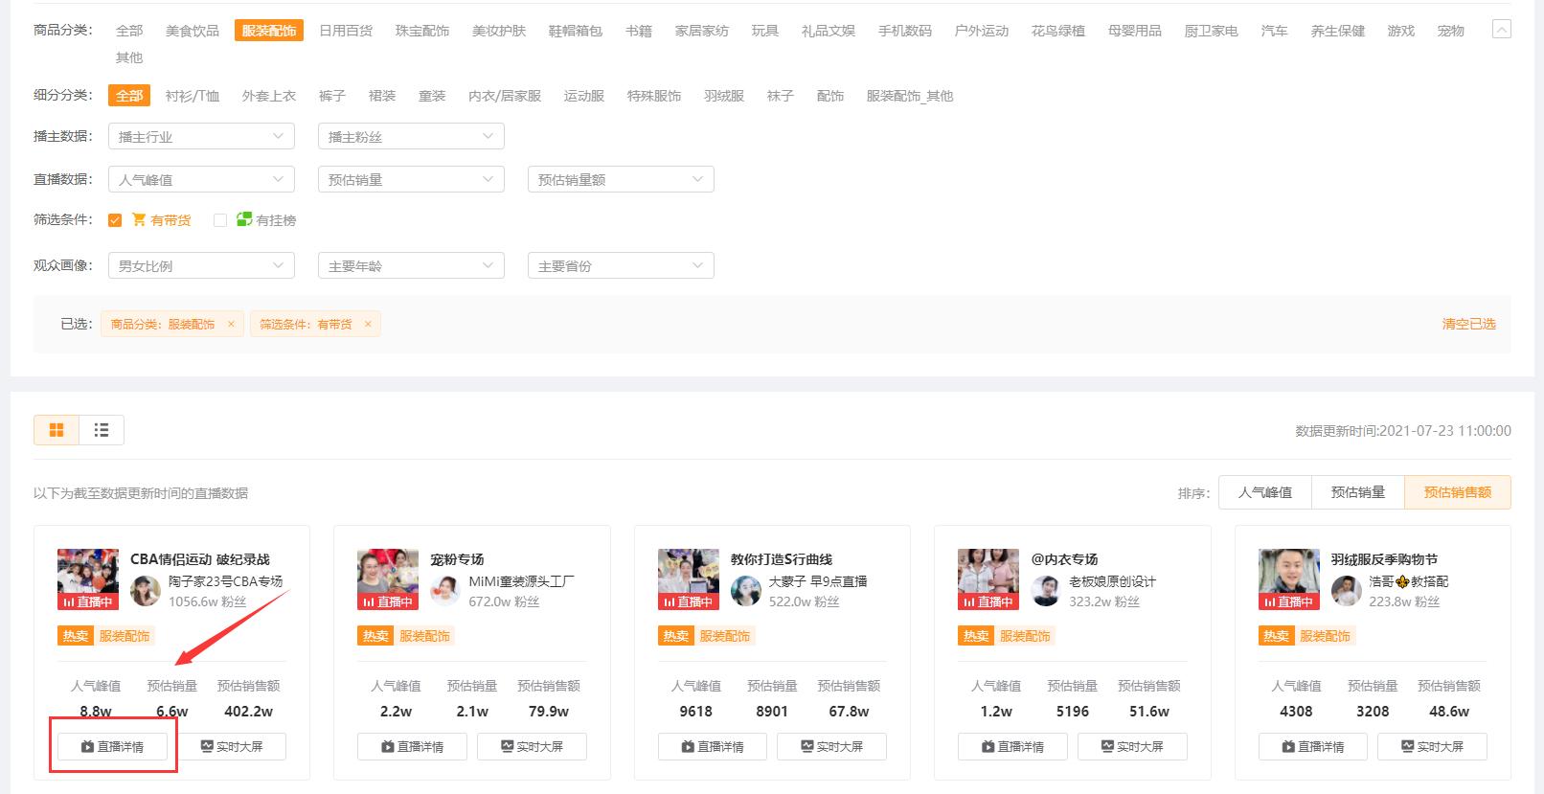Click the 宠粉专场 live thumbnail
Viewport: 1544px width, 794px height.
tap(388, 579)
